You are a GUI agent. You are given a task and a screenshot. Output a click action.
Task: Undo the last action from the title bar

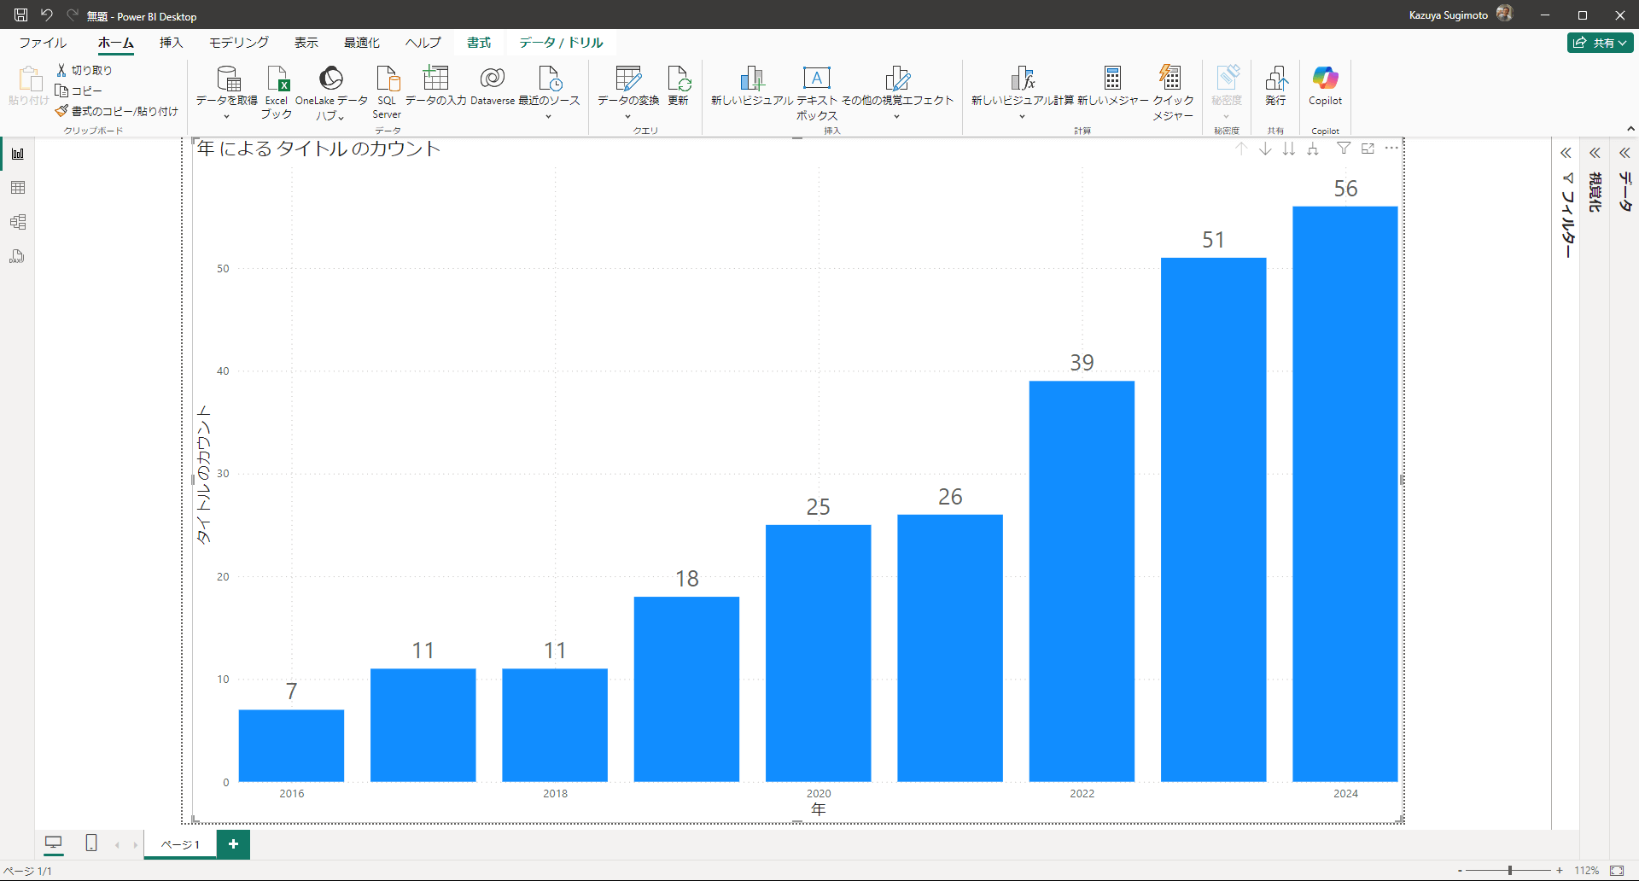47,15
